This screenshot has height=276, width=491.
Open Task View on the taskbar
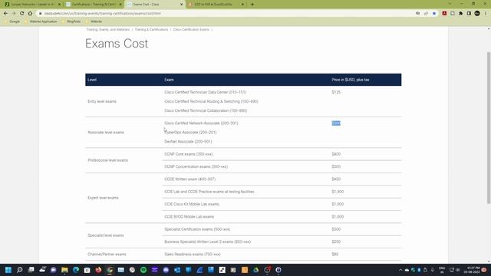(31, 270)
